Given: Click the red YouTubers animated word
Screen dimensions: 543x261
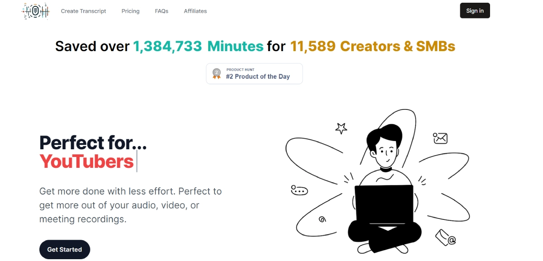Looking at the screenshot, I should (x=86, y=161).
